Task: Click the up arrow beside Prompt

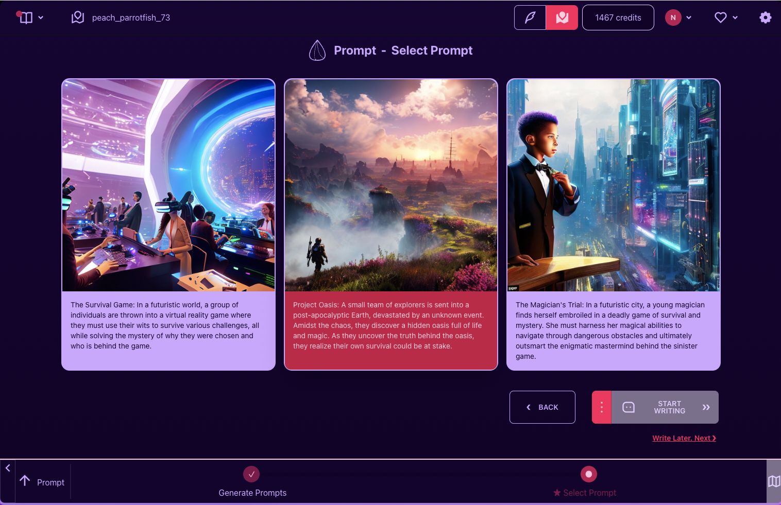Action: pos(25,481)
